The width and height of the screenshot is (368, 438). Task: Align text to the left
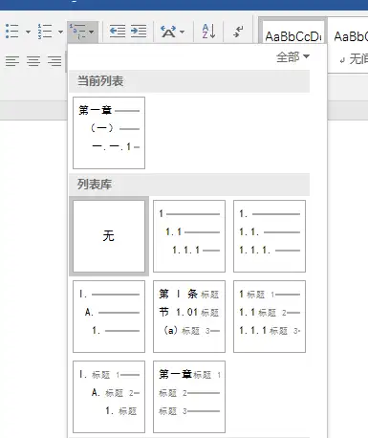[12, 60]
